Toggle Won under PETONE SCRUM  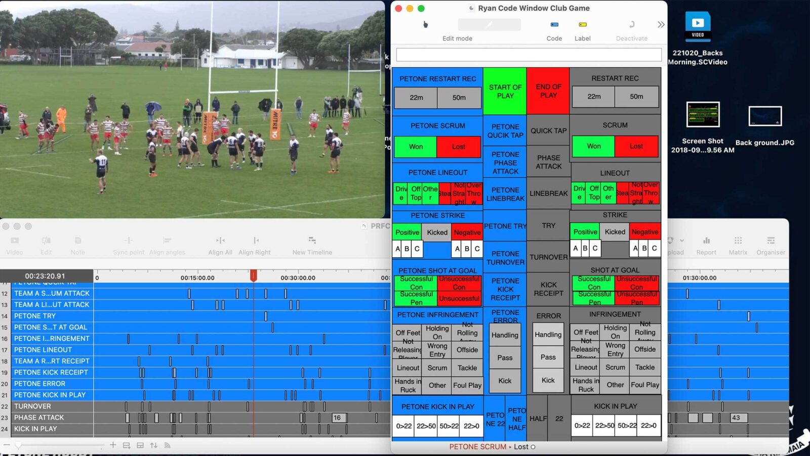[x=415, y=147]
